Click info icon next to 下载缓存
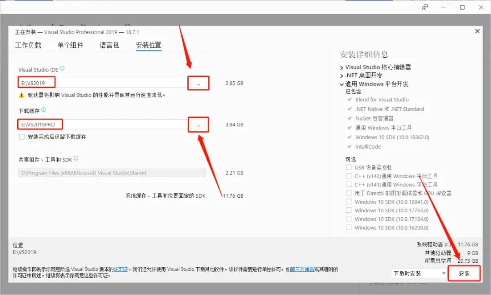 click(44, 110)
